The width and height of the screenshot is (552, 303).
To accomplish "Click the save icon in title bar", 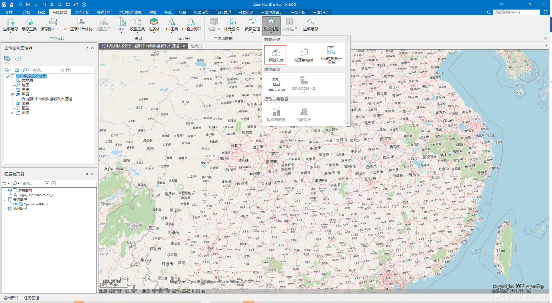I will 11,5.
